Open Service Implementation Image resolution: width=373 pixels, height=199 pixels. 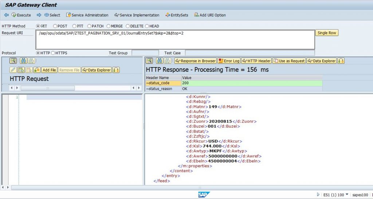pos(137,15)
